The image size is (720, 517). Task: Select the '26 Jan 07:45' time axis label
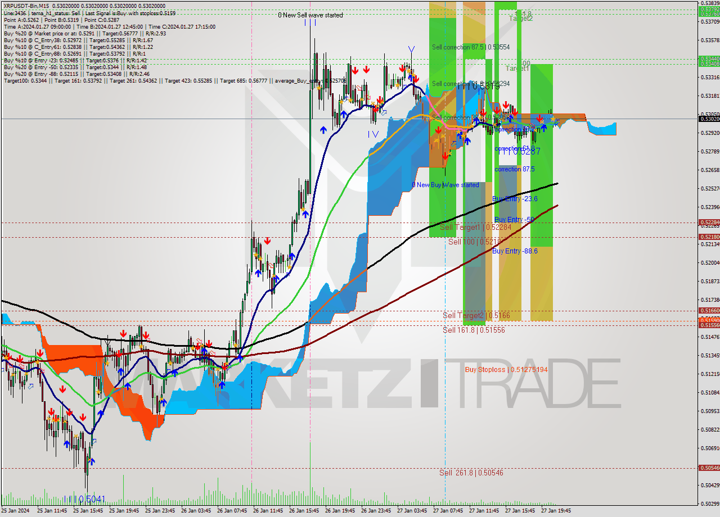[232, 511]
